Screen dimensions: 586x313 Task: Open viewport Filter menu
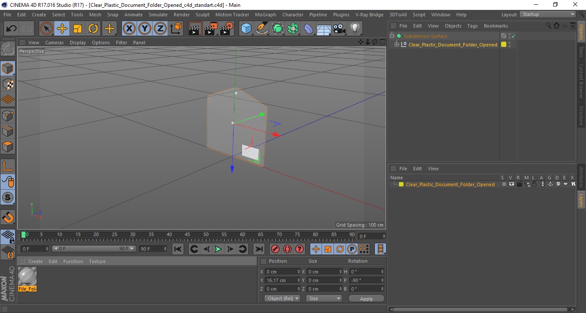[x=122, y=43]
